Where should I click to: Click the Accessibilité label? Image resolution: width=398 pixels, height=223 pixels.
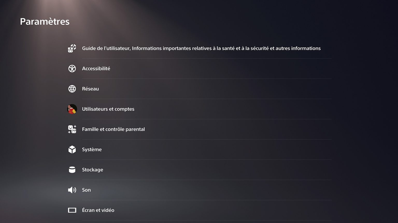(x=96, y=68)
